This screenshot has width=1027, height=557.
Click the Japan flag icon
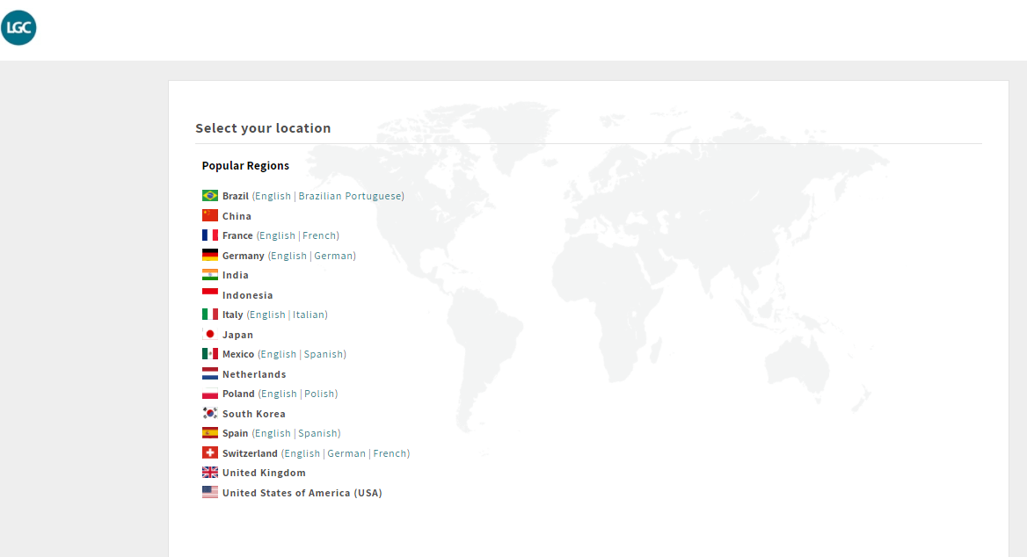coord(209,334)
